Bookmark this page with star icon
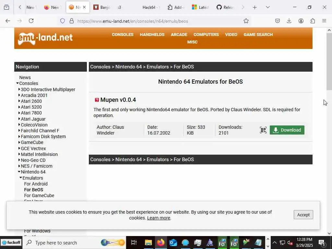 pos(246,21)
